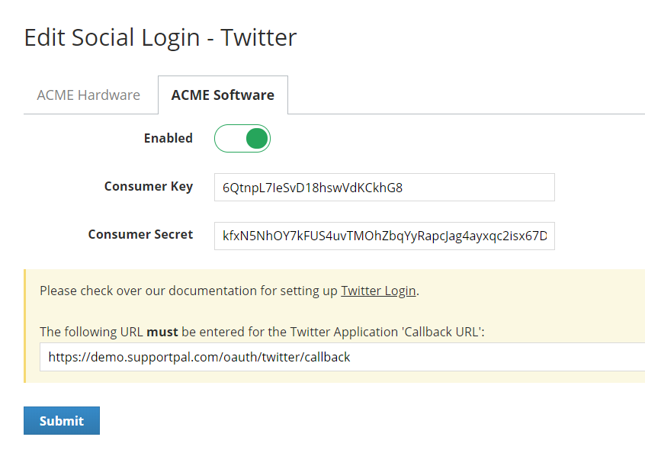Switch to the ACME Hardware tab
The height and width of the screenshot is (453, 645).
tap(88, 95)
